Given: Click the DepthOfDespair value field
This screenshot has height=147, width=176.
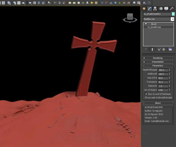Looking at the screenshot, I should 162,70.
